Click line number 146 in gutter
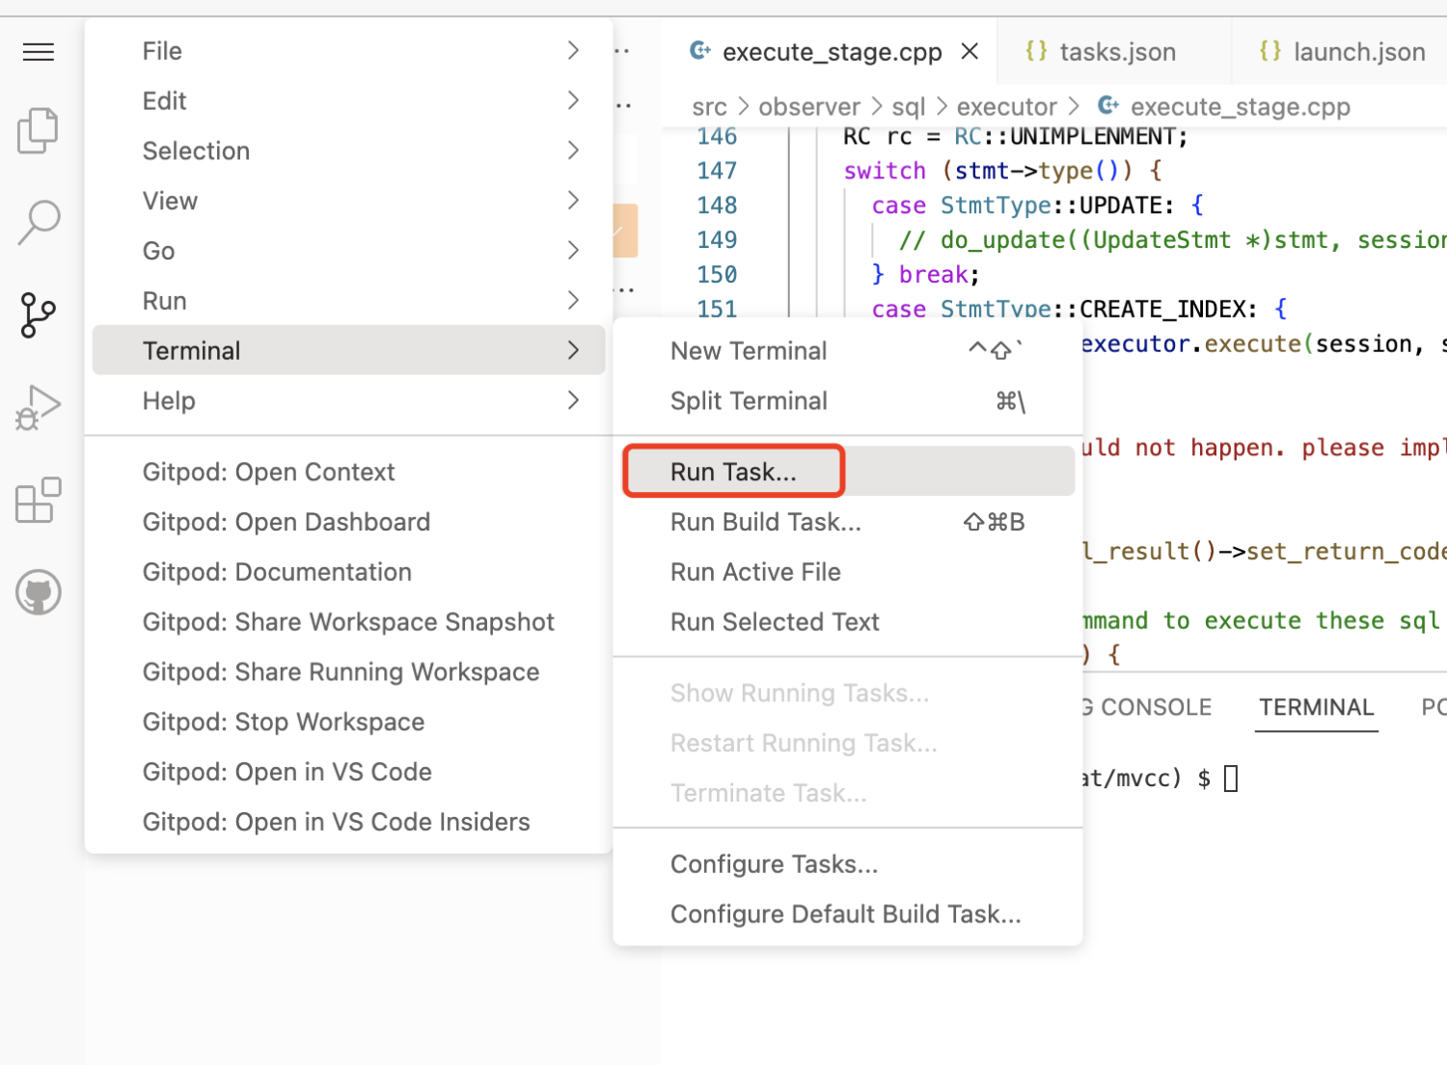The width and height of the screenshot is (1447, 1065). [717, 136]
